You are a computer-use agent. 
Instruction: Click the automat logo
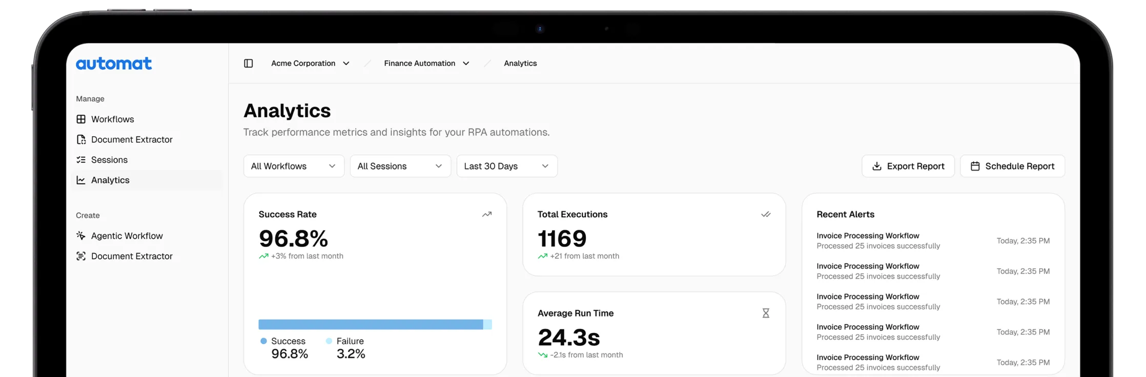114,63
